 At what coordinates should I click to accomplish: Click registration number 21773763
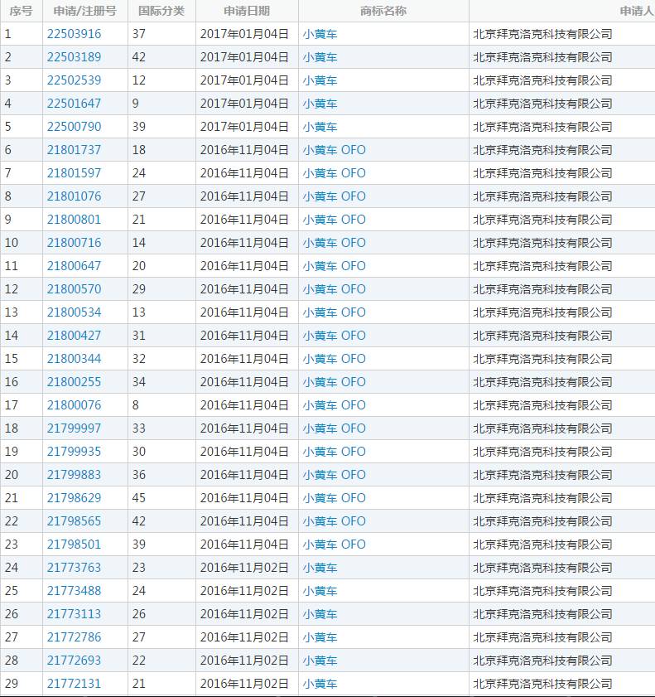pos(74,568)
